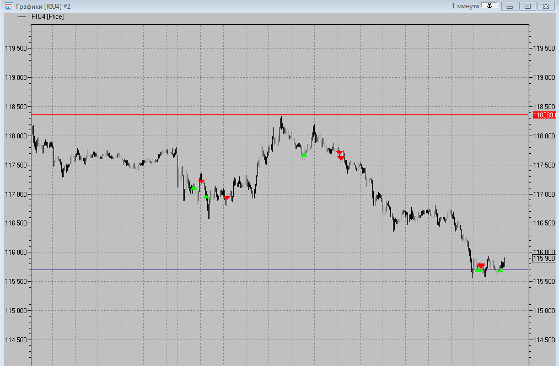The image size is (559, 366).
Task: Minimize the Графики [RIU4] #2 window
Action: click(x=510, y=7)
